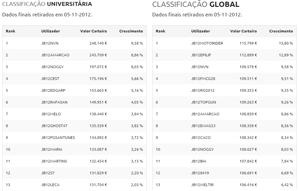Viewport: 299px width, 191px height.
Task: Open JB12RAFASAN user entry
Action: tap(54, 102)
